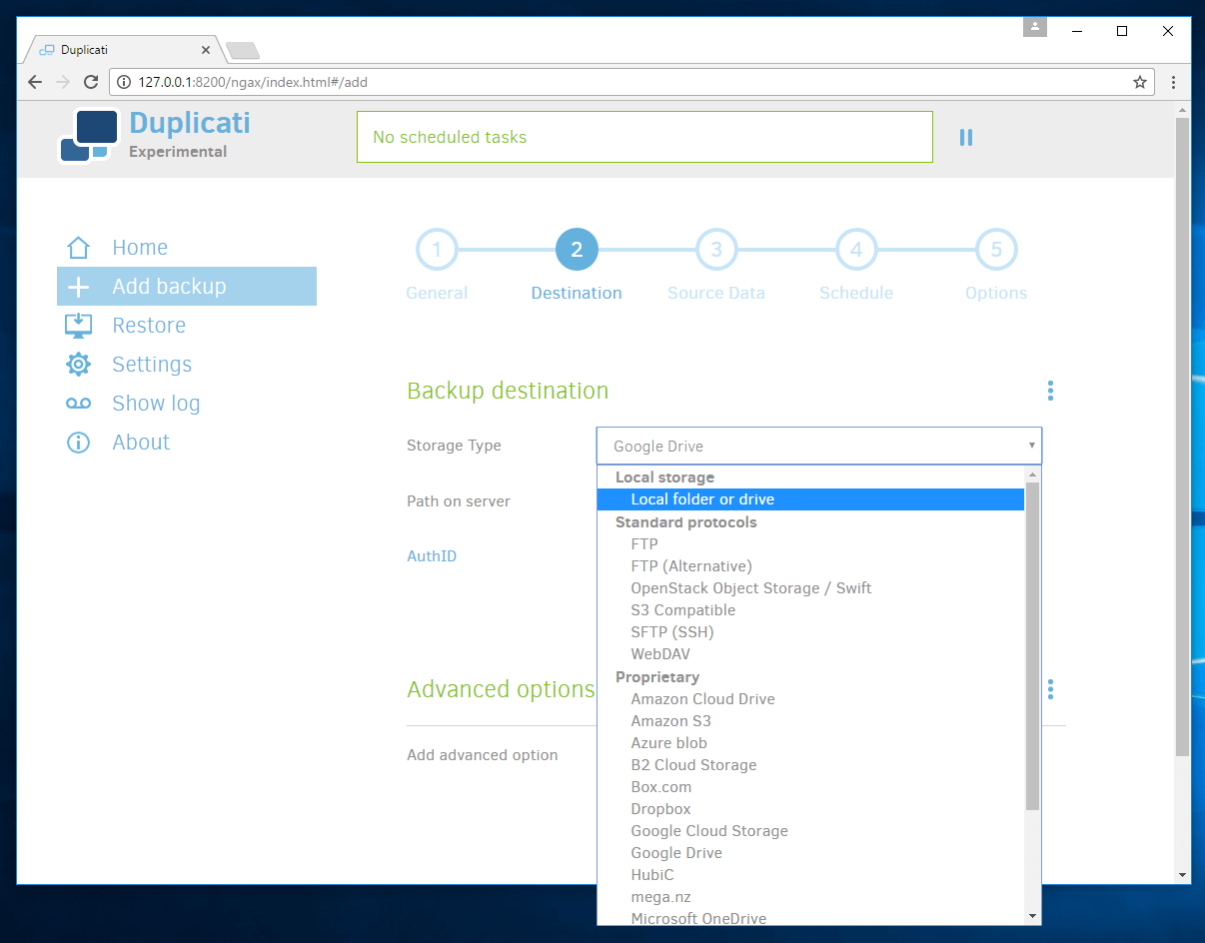Viewport: 1205px width, 943px height.
Task: Click the Duplicati logo icon
Action: point(88,136)
